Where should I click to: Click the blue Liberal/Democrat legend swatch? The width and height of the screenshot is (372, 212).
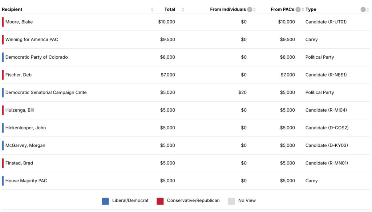click(x=105, y=201)
